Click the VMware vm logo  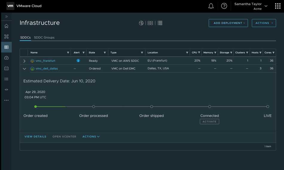point(10,6)
